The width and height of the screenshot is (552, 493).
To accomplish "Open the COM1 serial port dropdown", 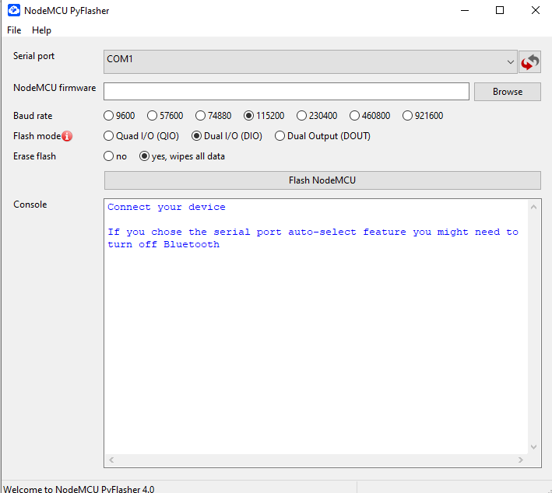I will point(310,62).
